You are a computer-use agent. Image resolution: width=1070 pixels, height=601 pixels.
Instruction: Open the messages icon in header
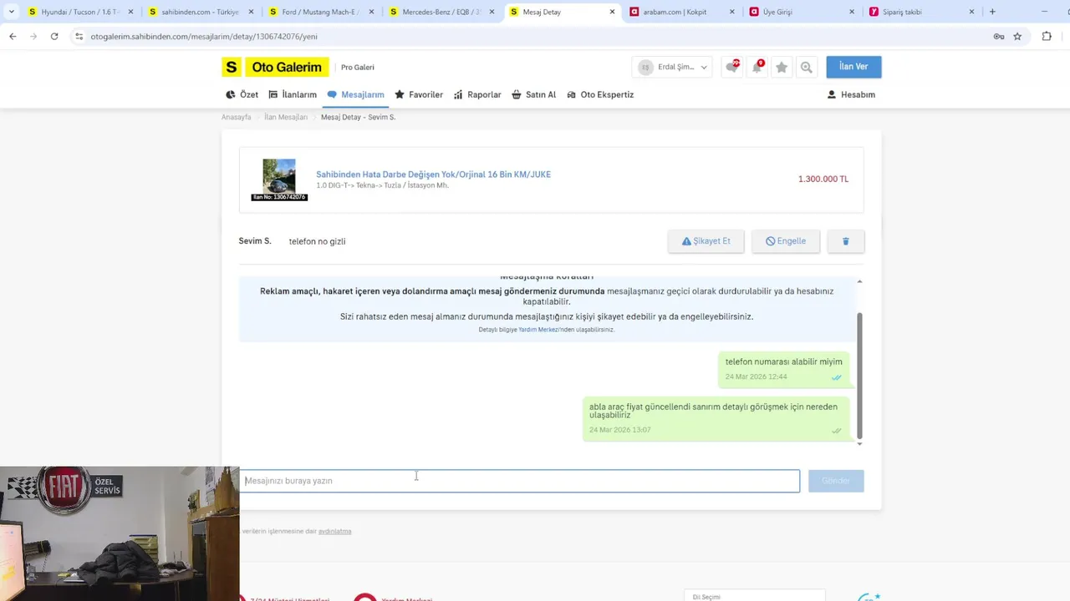[732, 67]
